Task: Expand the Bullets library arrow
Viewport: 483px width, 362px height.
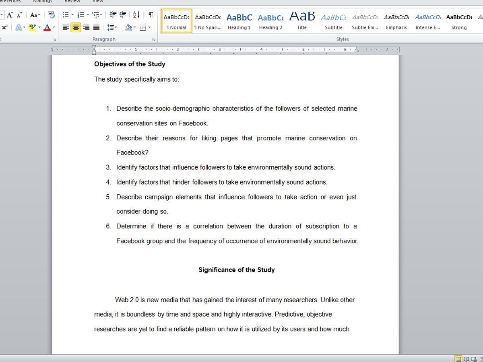Action: click(x=72, y=15)
